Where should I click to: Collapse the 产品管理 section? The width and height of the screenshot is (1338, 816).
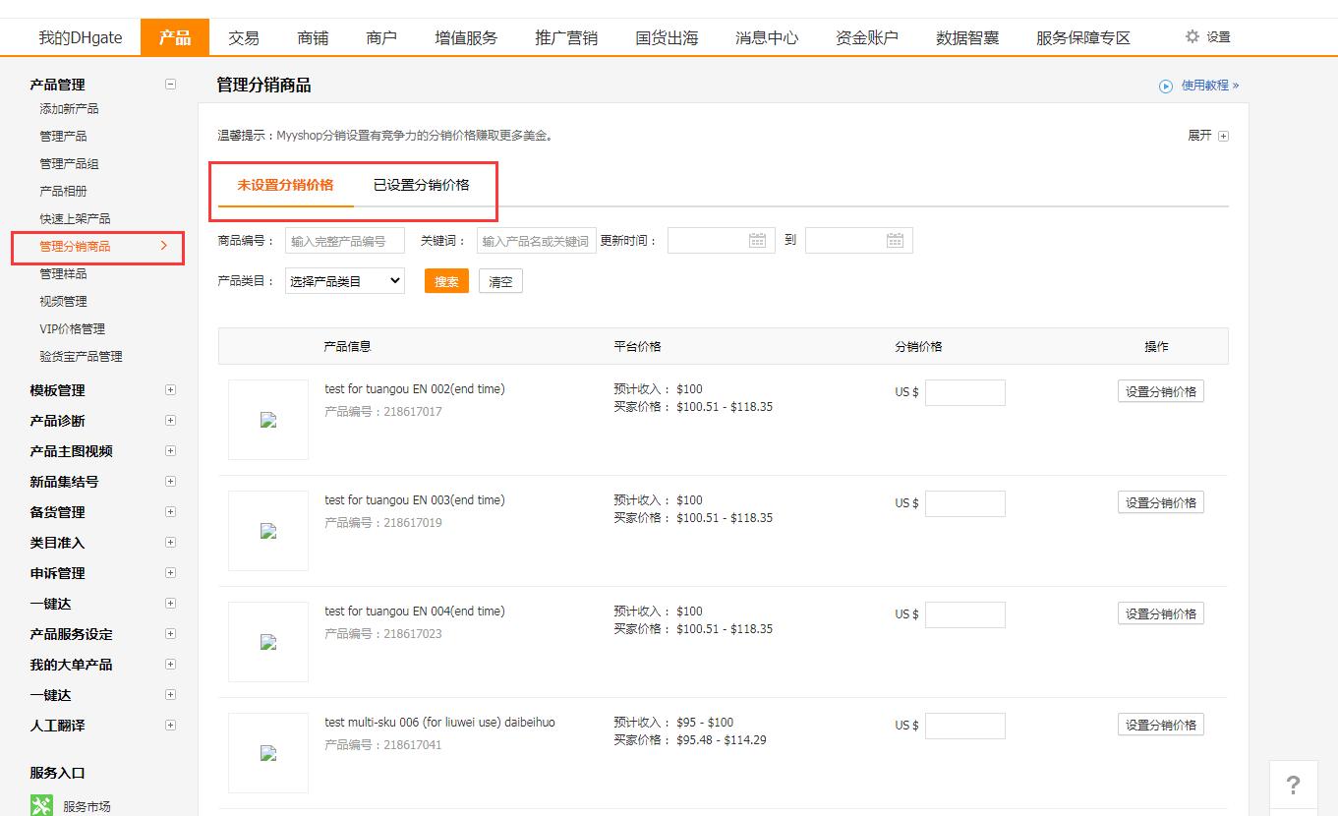point(170,85)
